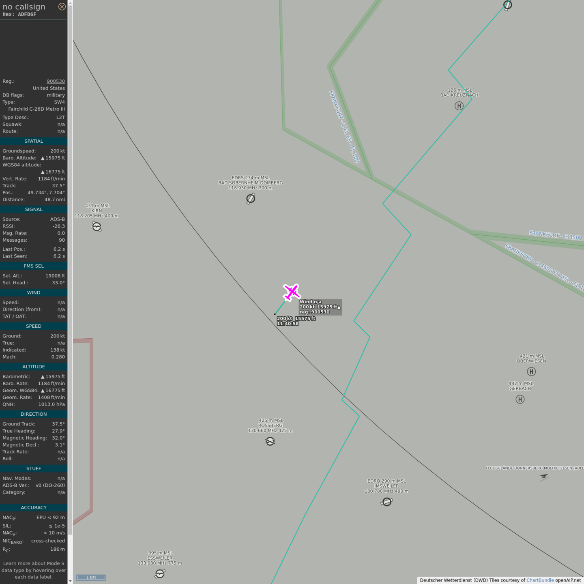Click the SIGNAL section header
This screenshot has height=584, width=584.
tap(34, 209)
